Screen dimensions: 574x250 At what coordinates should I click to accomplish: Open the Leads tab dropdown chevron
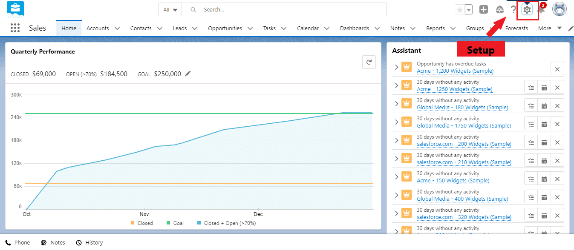[195, 28]
